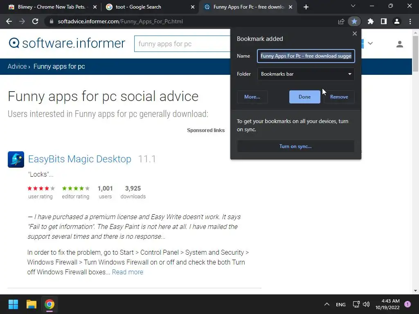419x314 pixels.
Task: Select the Funny Apps For Pc tab
Action: [247, 7]
